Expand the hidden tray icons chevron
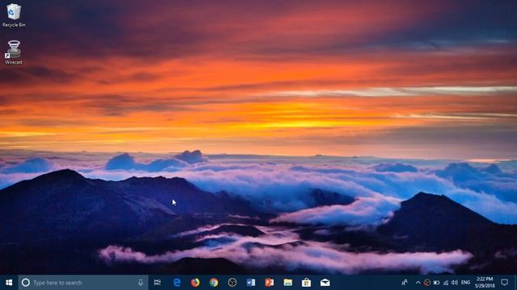 coord(418,283)
